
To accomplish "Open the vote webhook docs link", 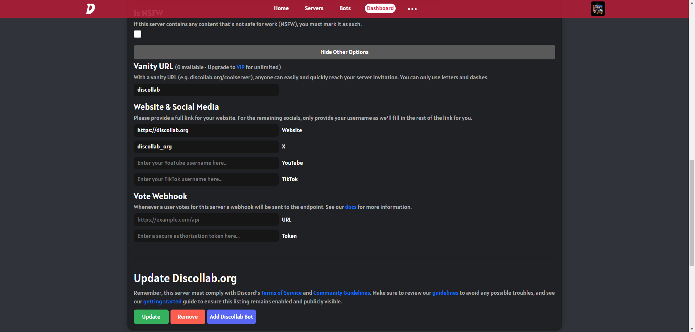I will (351, 207).
